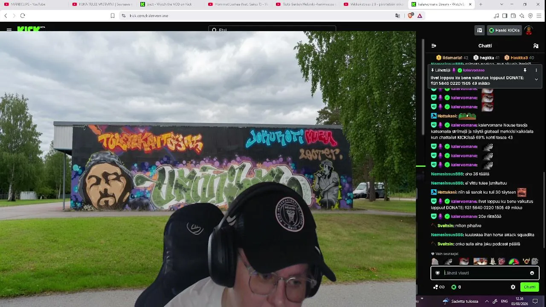Switch to the Garden Helsinki tab
Image resolution: width=546 pixels, height=307 pixels.
point(305,4)
